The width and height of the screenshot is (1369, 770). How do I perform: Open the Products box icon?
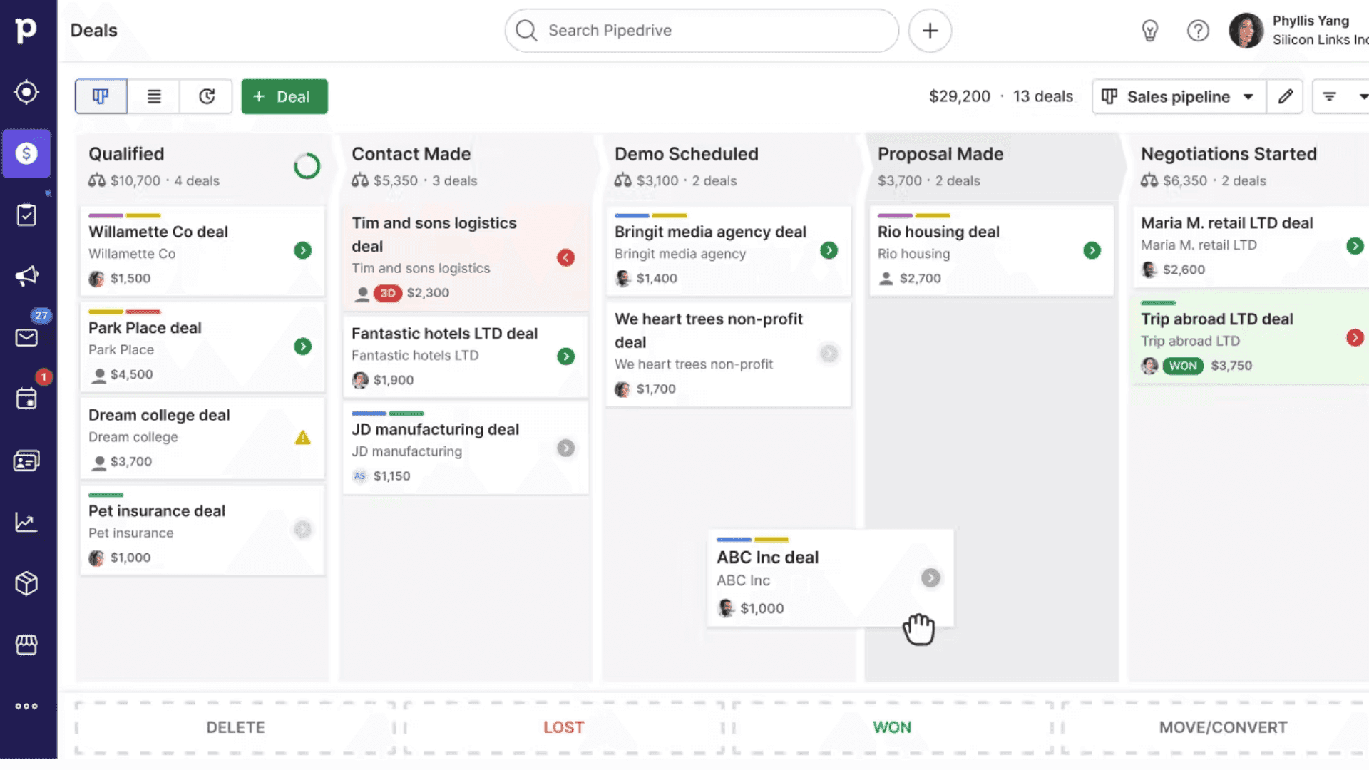coord(26,583)
